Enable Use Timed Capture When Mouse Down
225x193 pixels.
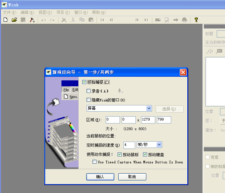[94, 162]
